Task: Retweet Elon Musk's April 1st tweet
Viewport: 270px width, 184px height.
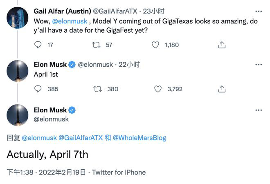Action: [98, 89]
